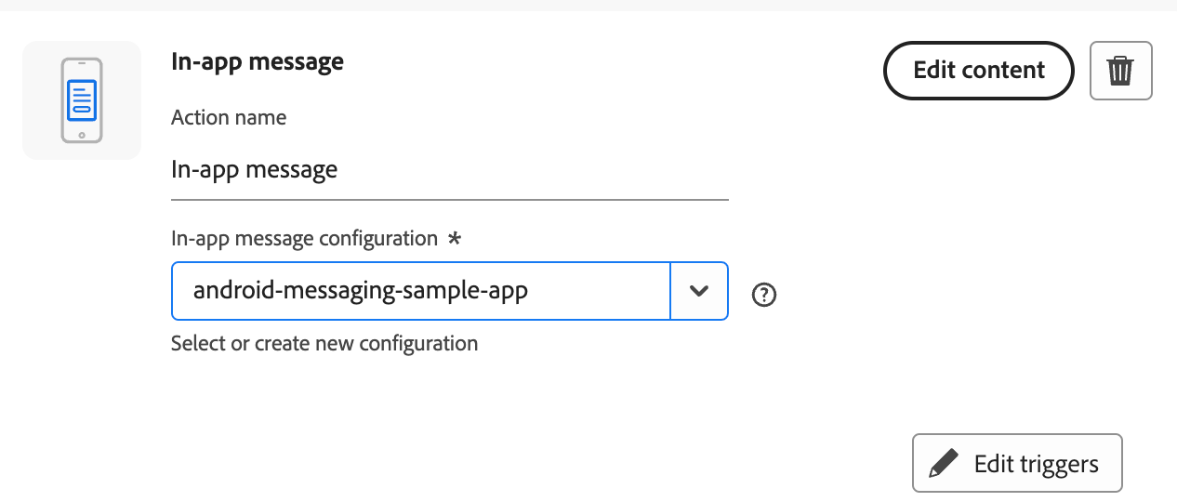Click the in-app message phone icon
Viewport: 1177px width, 502px height.
click(x=82, y=100)
